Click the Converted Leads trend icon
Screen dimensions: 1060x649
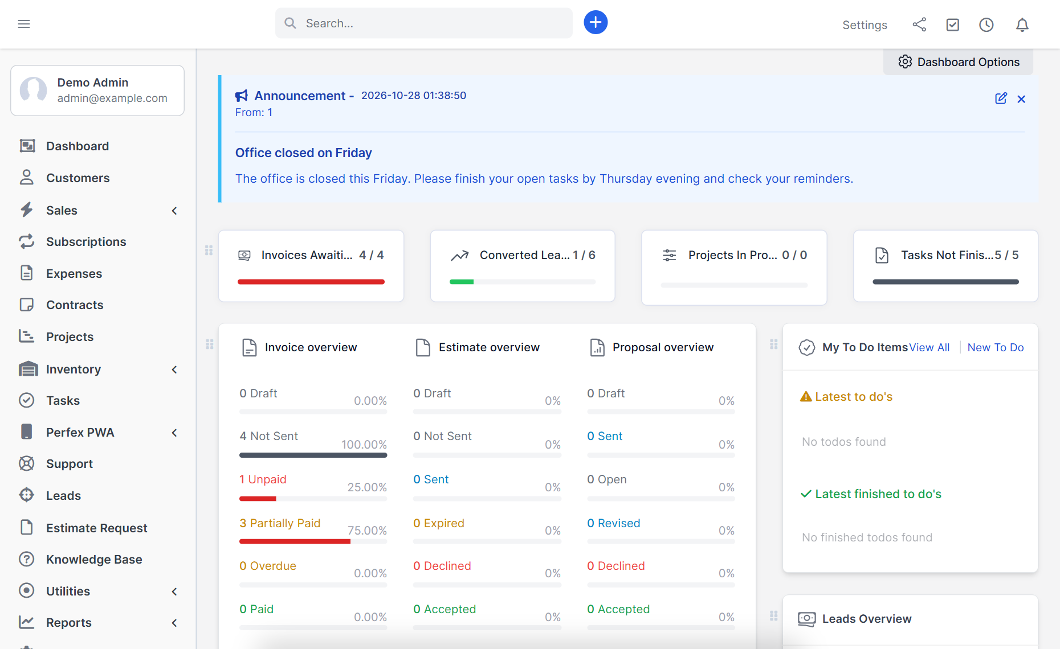click(x=460, y=256)
